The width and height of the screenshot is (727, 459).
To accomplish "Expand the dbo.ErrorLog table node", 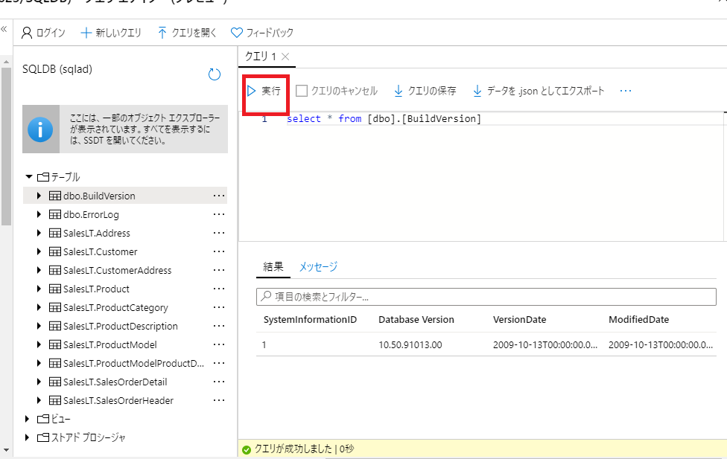I will point(39,214).
